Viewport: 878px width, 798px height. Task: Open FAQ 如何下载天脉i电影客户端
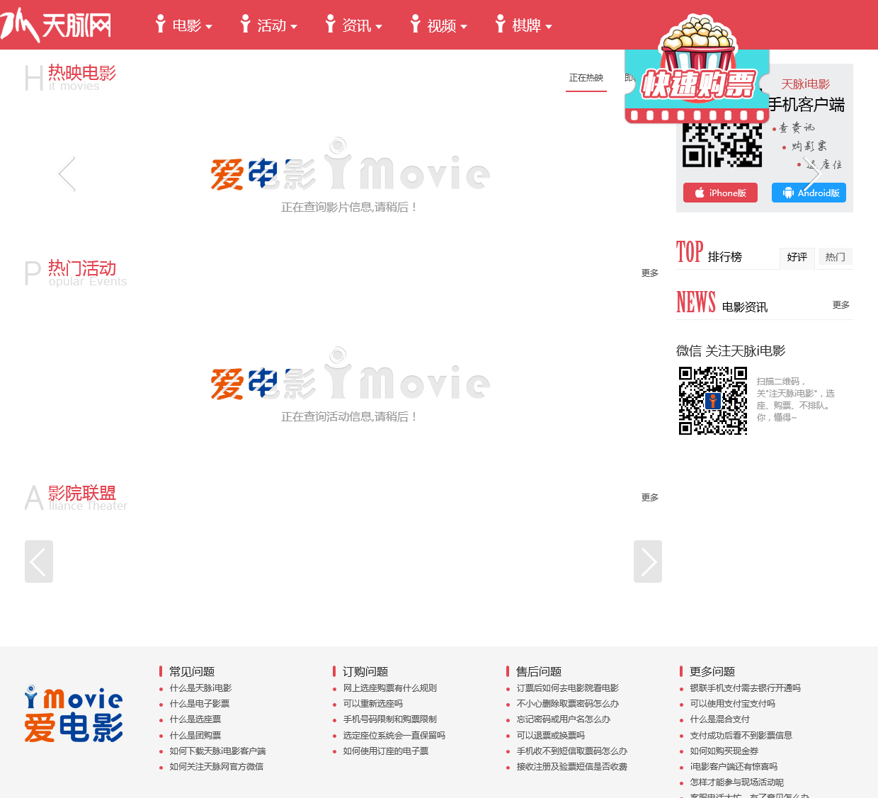click(217, 751)
